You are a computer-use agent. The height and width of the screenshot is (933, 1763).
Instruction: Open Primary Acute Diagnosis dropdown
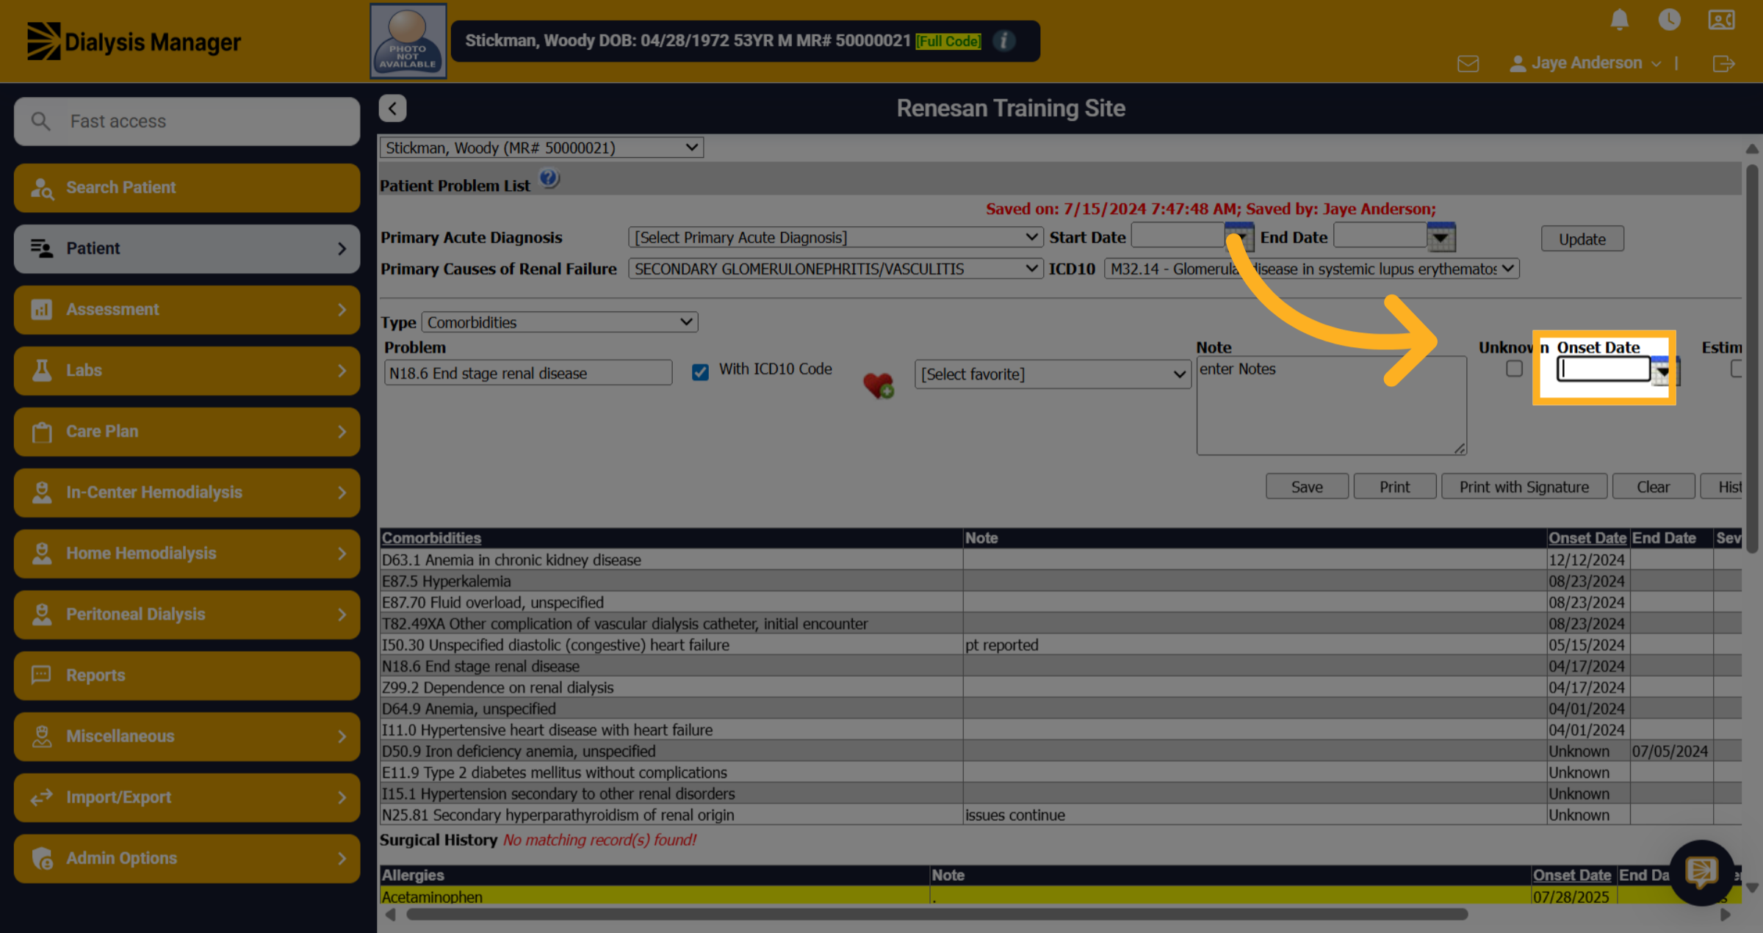[x=835, y=237]
